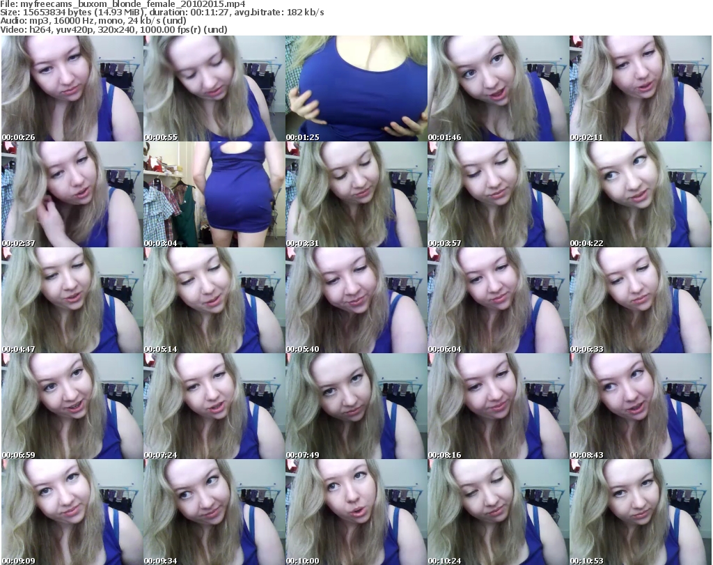Select the frame at 00:07:49

356,406
